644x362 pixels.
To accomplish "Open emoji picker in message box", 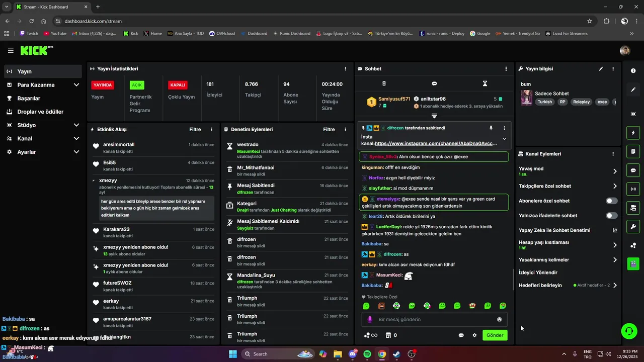I will point(499,319).
